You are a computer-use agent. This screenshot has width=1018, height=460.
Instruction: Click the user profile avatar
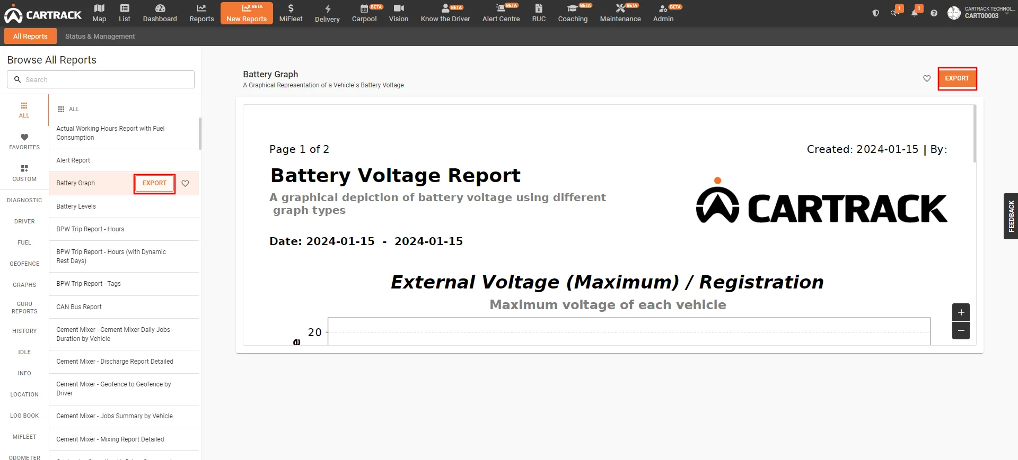(x=954, y=13)
